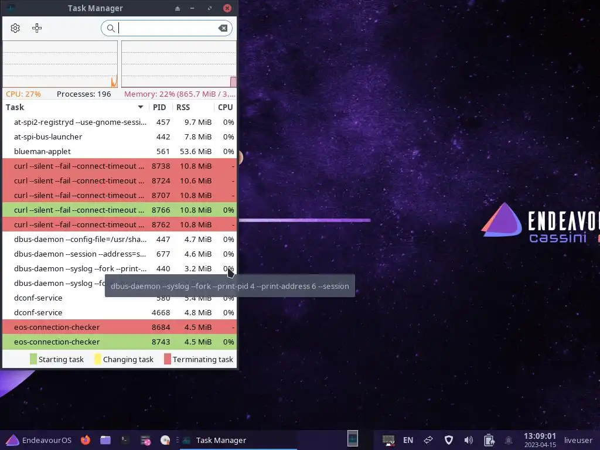Clear the search field with backspace icon
This screenshot has height=450, width=600.
[x=223, y=28]
